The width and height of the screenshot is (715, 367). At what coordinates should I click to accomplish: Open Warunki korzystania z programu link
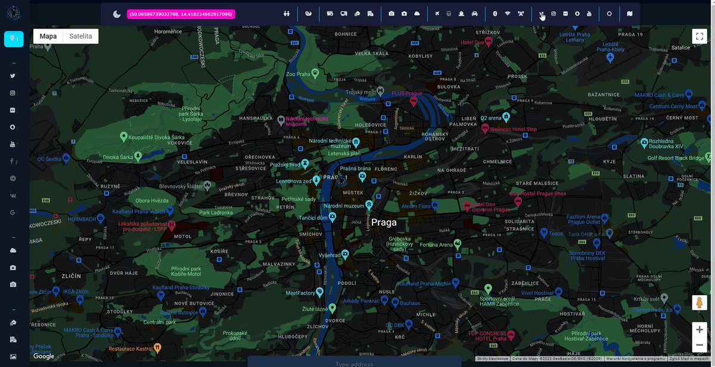click(x=636, y=359)
